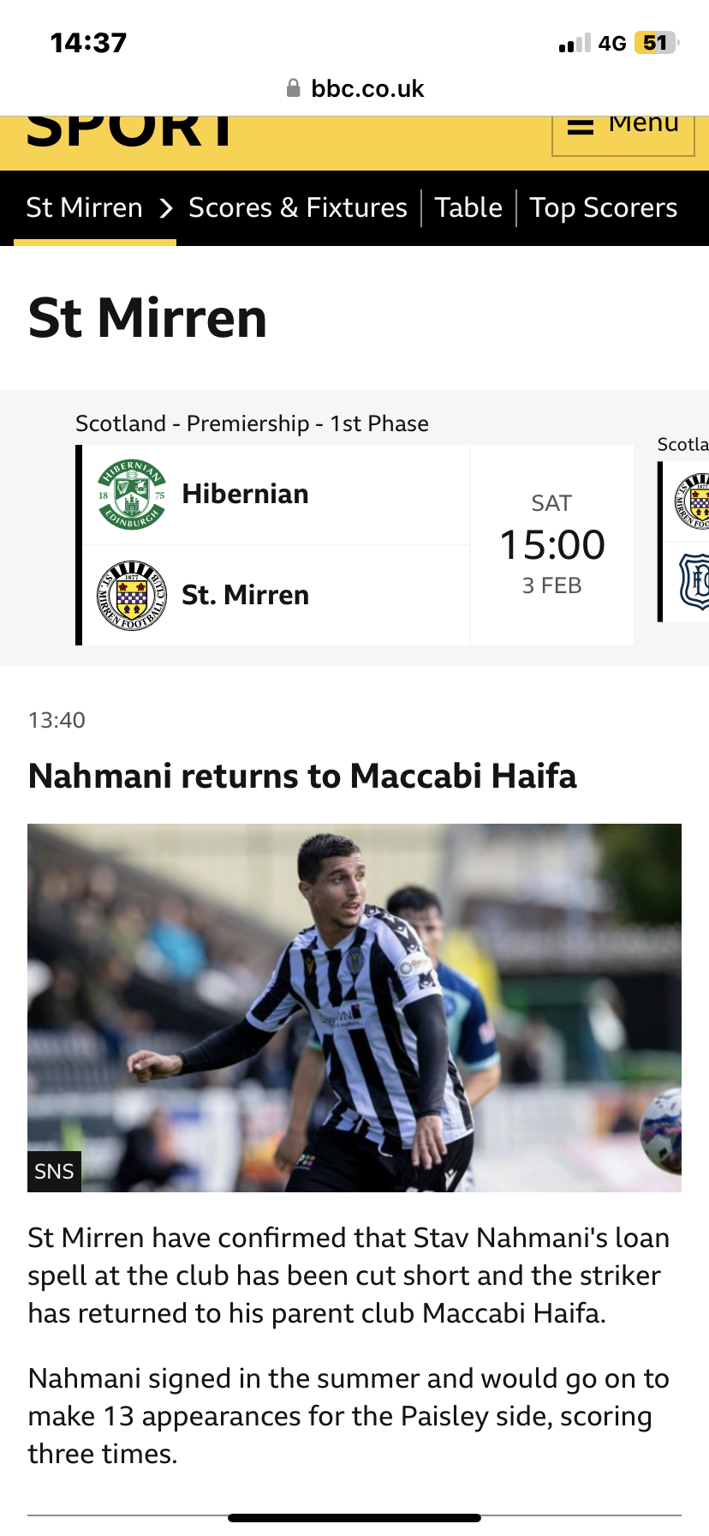Open the St Mirren navigation tab
This screenshot has height=1536, width=709.
[x=84, y=208]
